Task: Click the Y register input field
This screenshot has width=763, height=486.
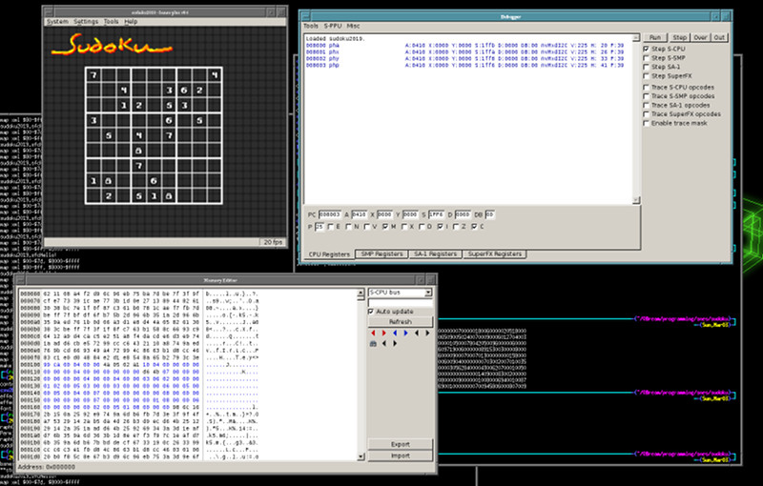Action: pos(410,214)
